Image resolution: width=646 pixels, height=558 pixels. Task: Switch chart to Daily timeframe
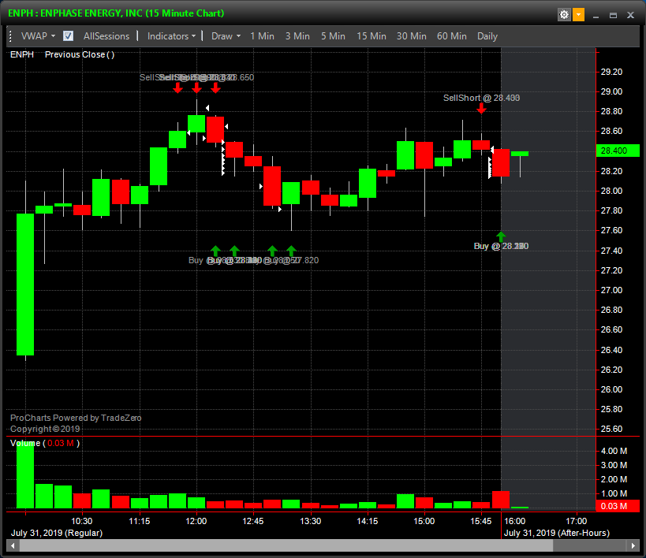pos(487,36)
